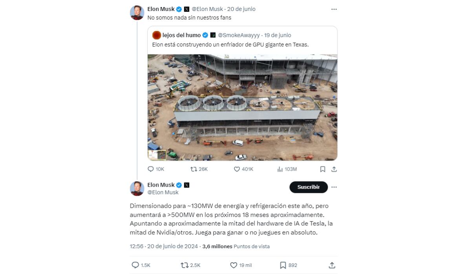The image size is (471, 274).
Task: Click the lejos del humo avatar
Action: tap(157, 35)
